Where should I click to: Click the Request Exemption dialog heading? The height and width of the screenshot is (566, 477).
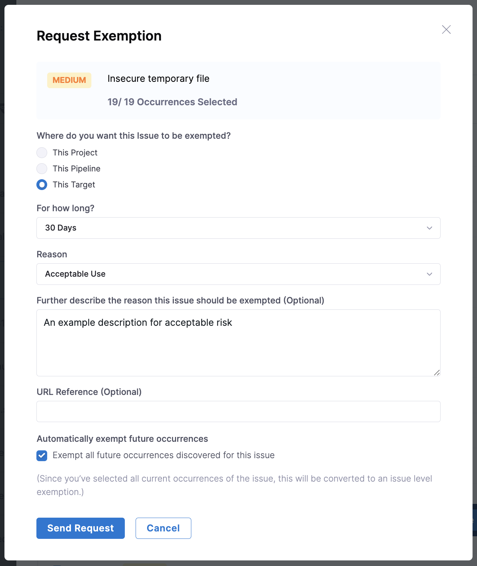[x=99, y=36]
